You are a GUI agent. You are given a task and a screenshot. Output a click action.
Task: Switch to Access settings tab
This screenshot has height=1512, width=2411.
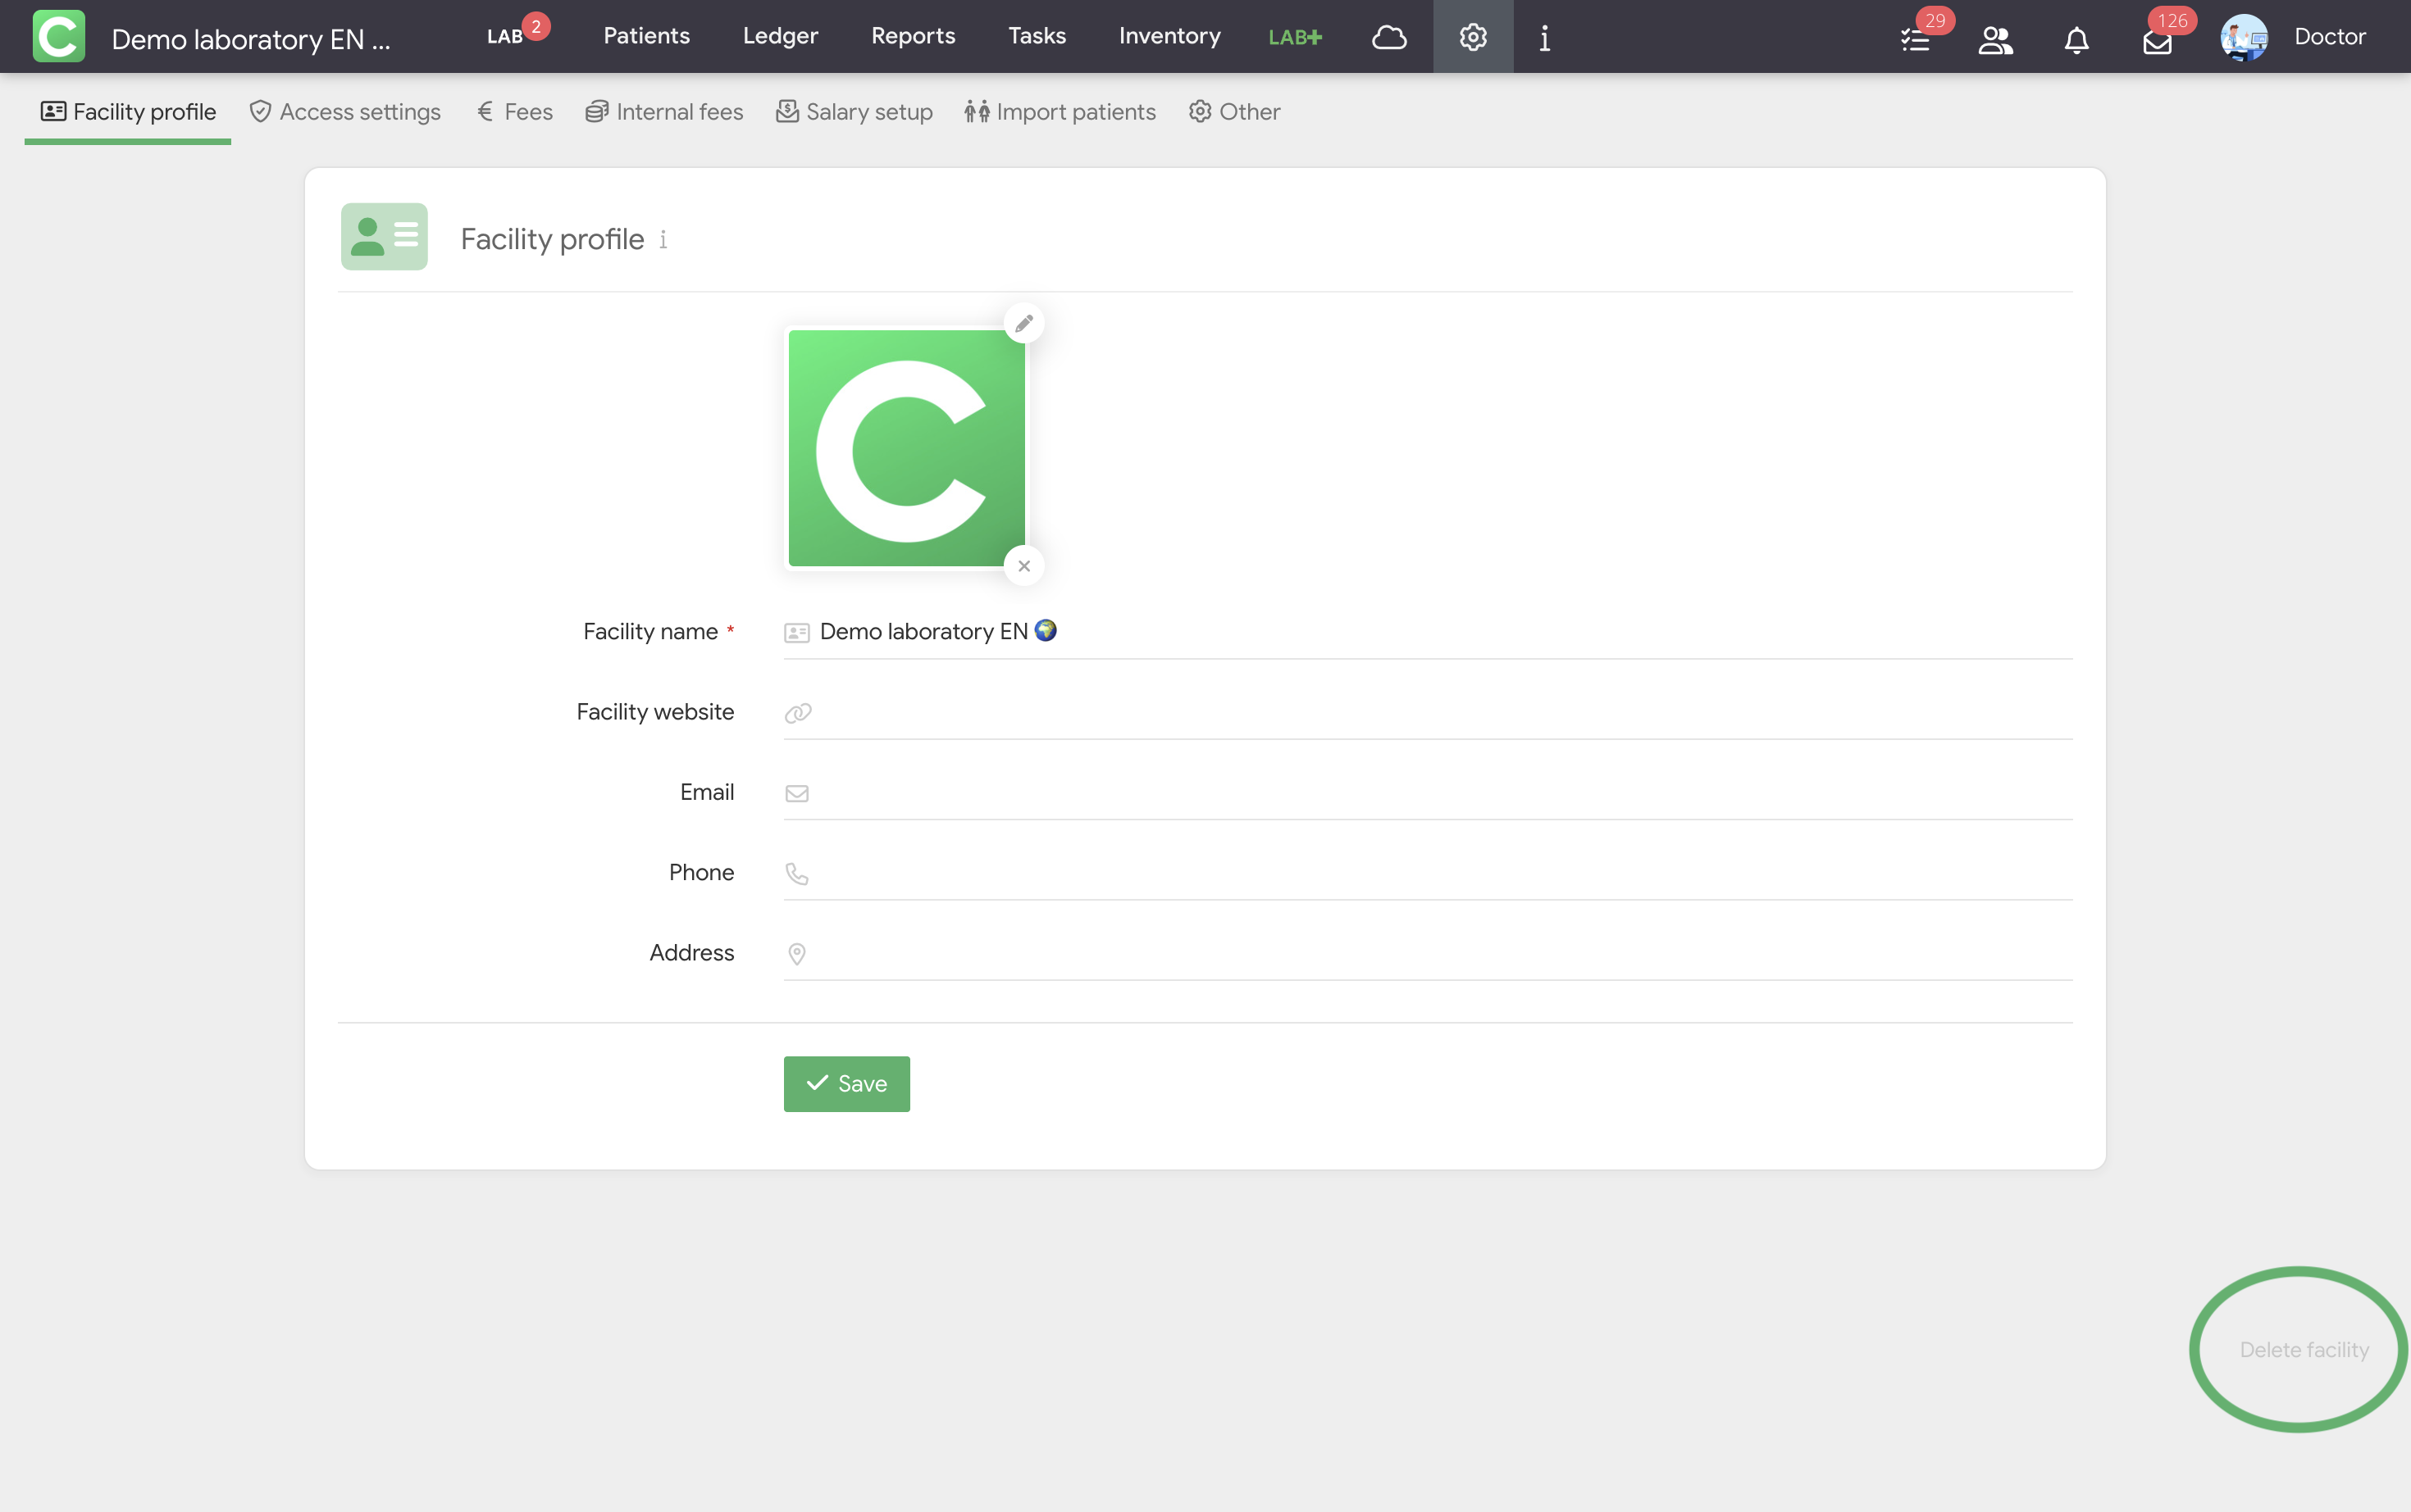[345, 112]
